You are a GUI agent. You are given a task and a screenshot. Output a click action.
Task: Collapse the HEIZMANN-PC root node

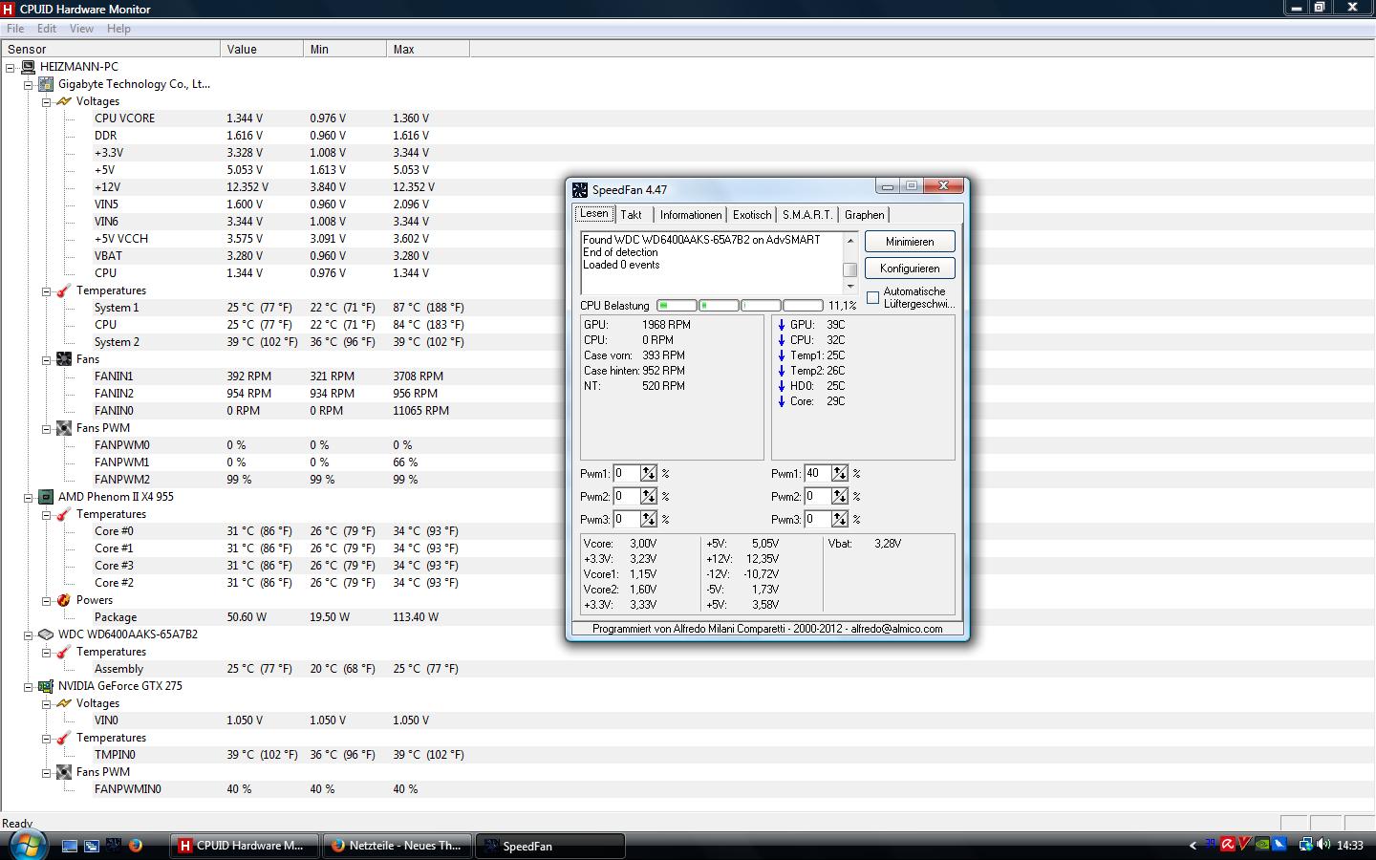(11, 67)
